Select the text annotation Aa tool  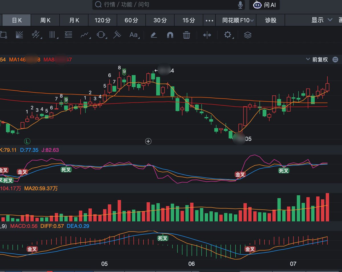pos(133,35)
